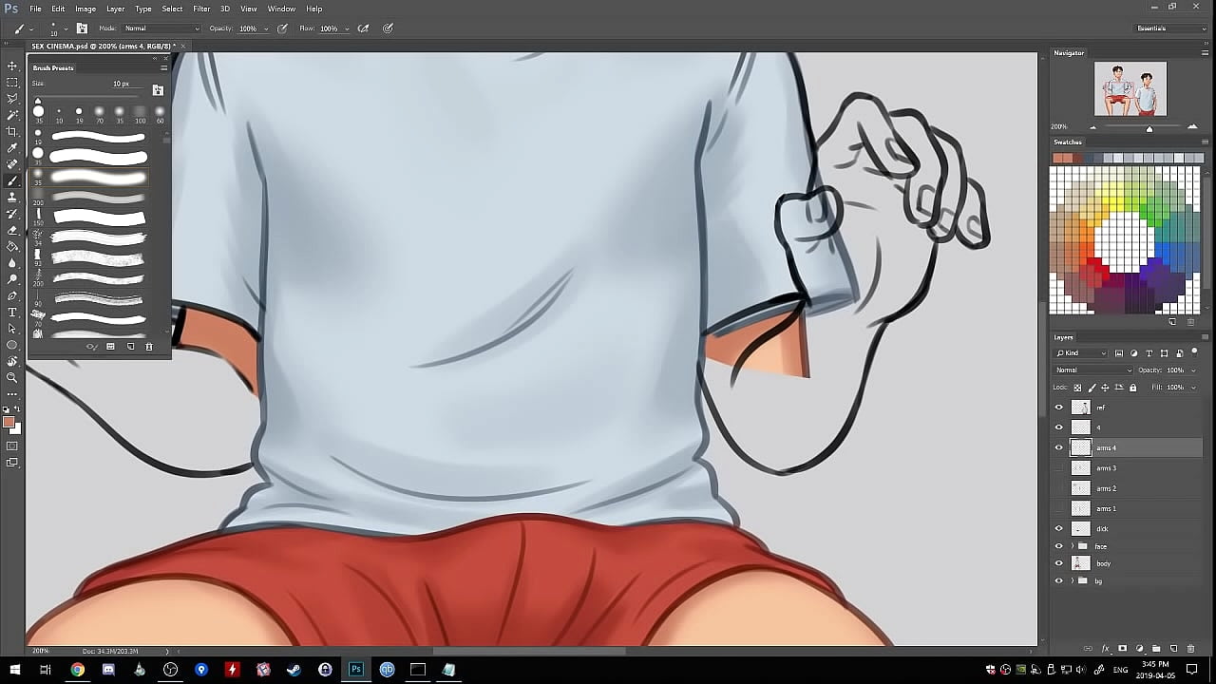The height and width of the screenshot is (684, 1216).
Task: Click the foreground color swatch
Action: click(x=9, y=422)
